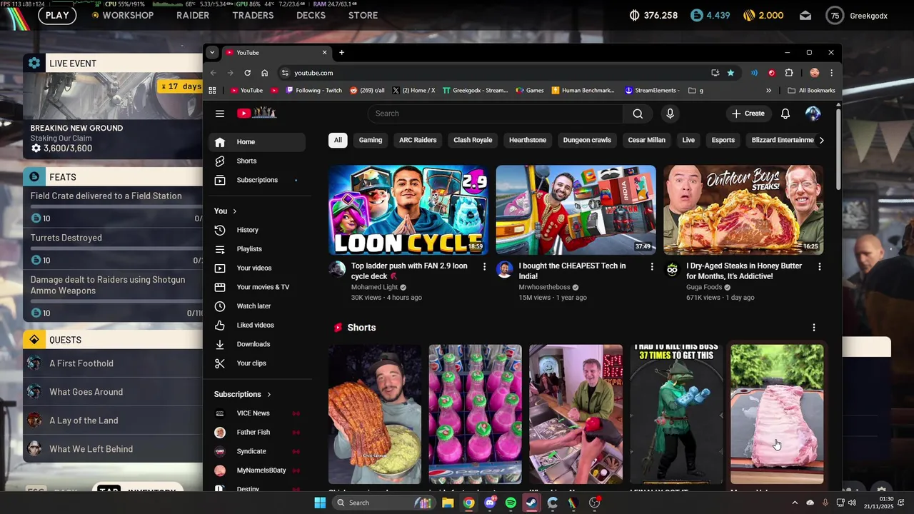
Task: Open the g bookmarks folder
Action: pos(696,91)
